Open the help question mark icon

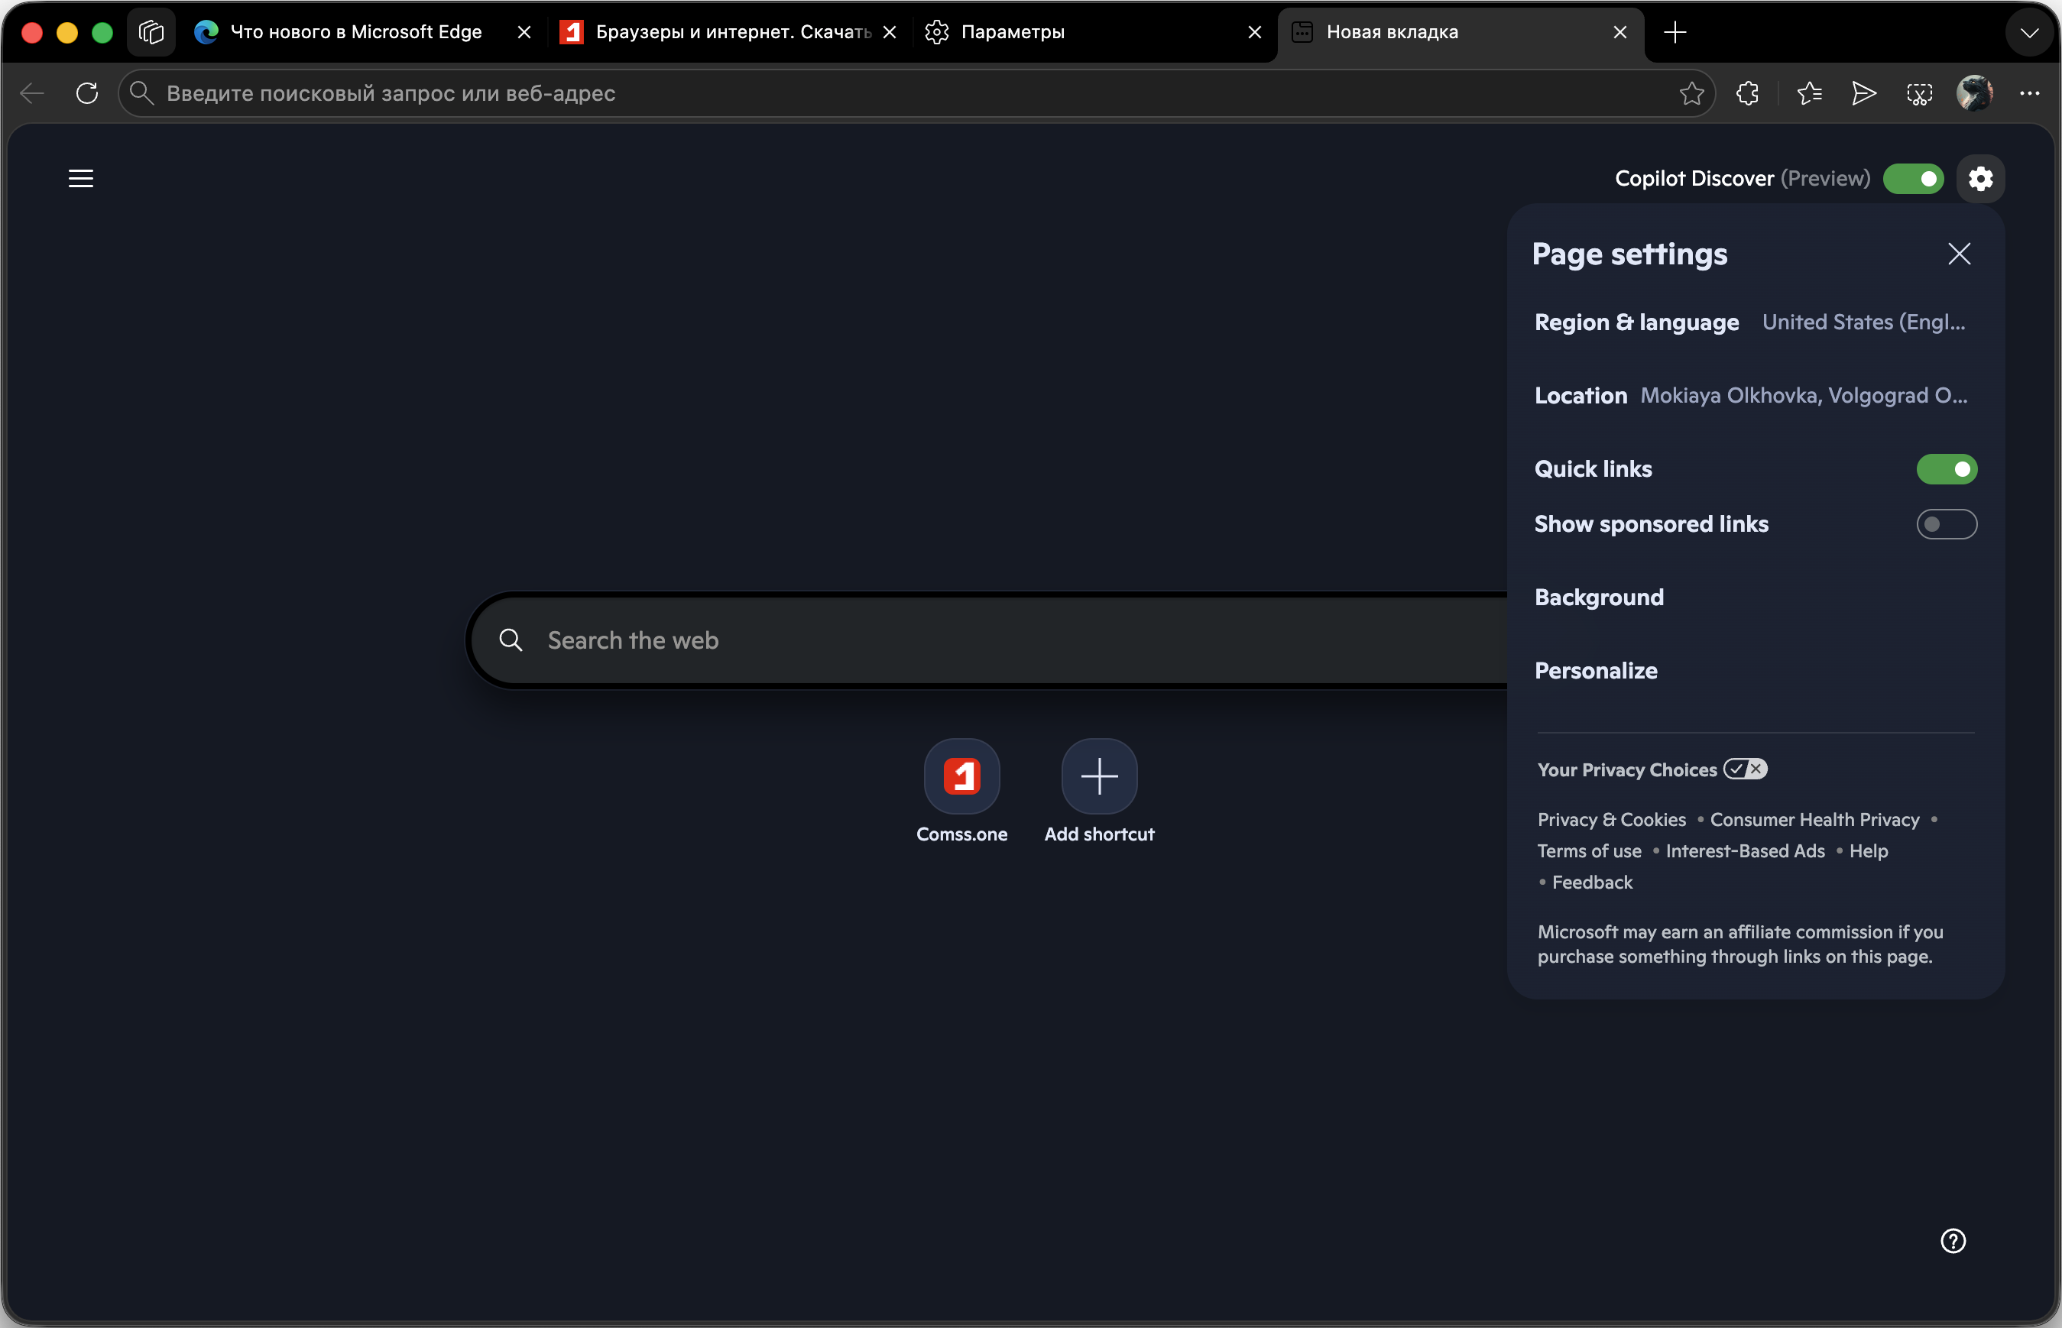1953,1241
